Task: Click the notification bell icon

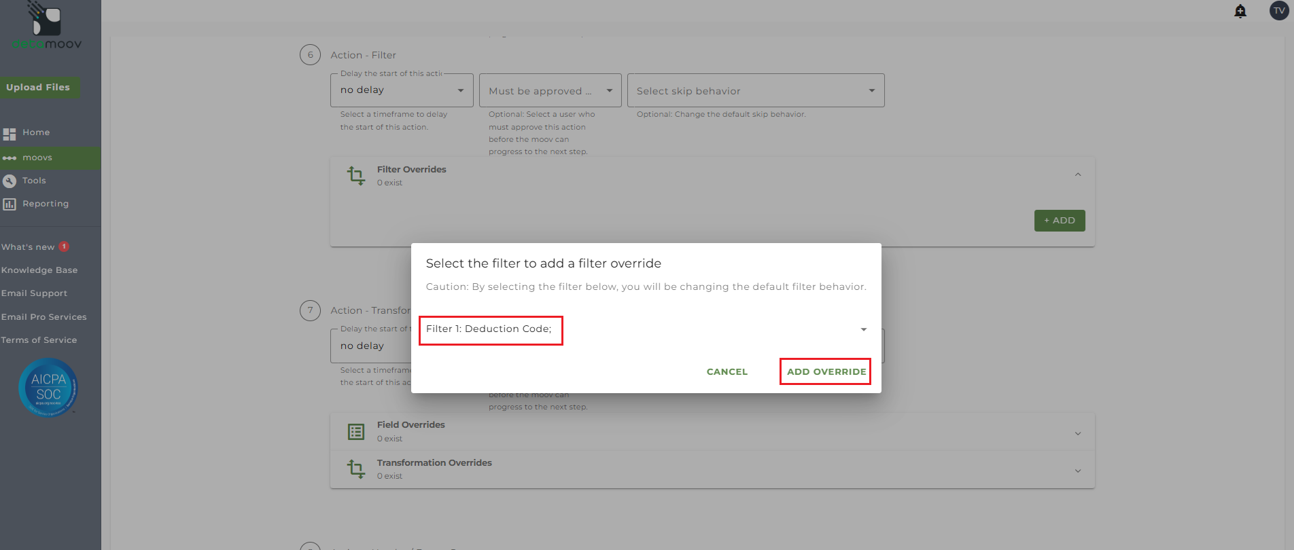Action: pos(1240,11)
